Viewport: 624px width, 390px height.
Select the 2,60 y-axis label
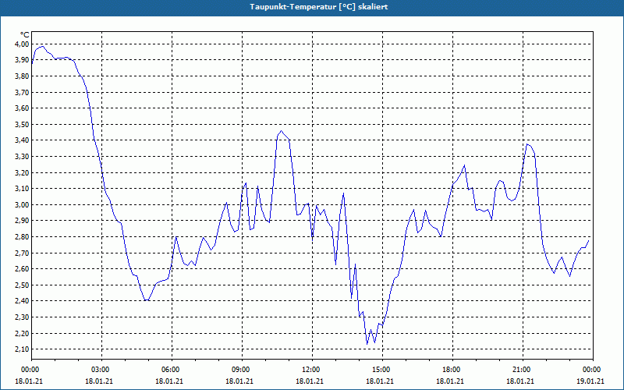(23, 268)
